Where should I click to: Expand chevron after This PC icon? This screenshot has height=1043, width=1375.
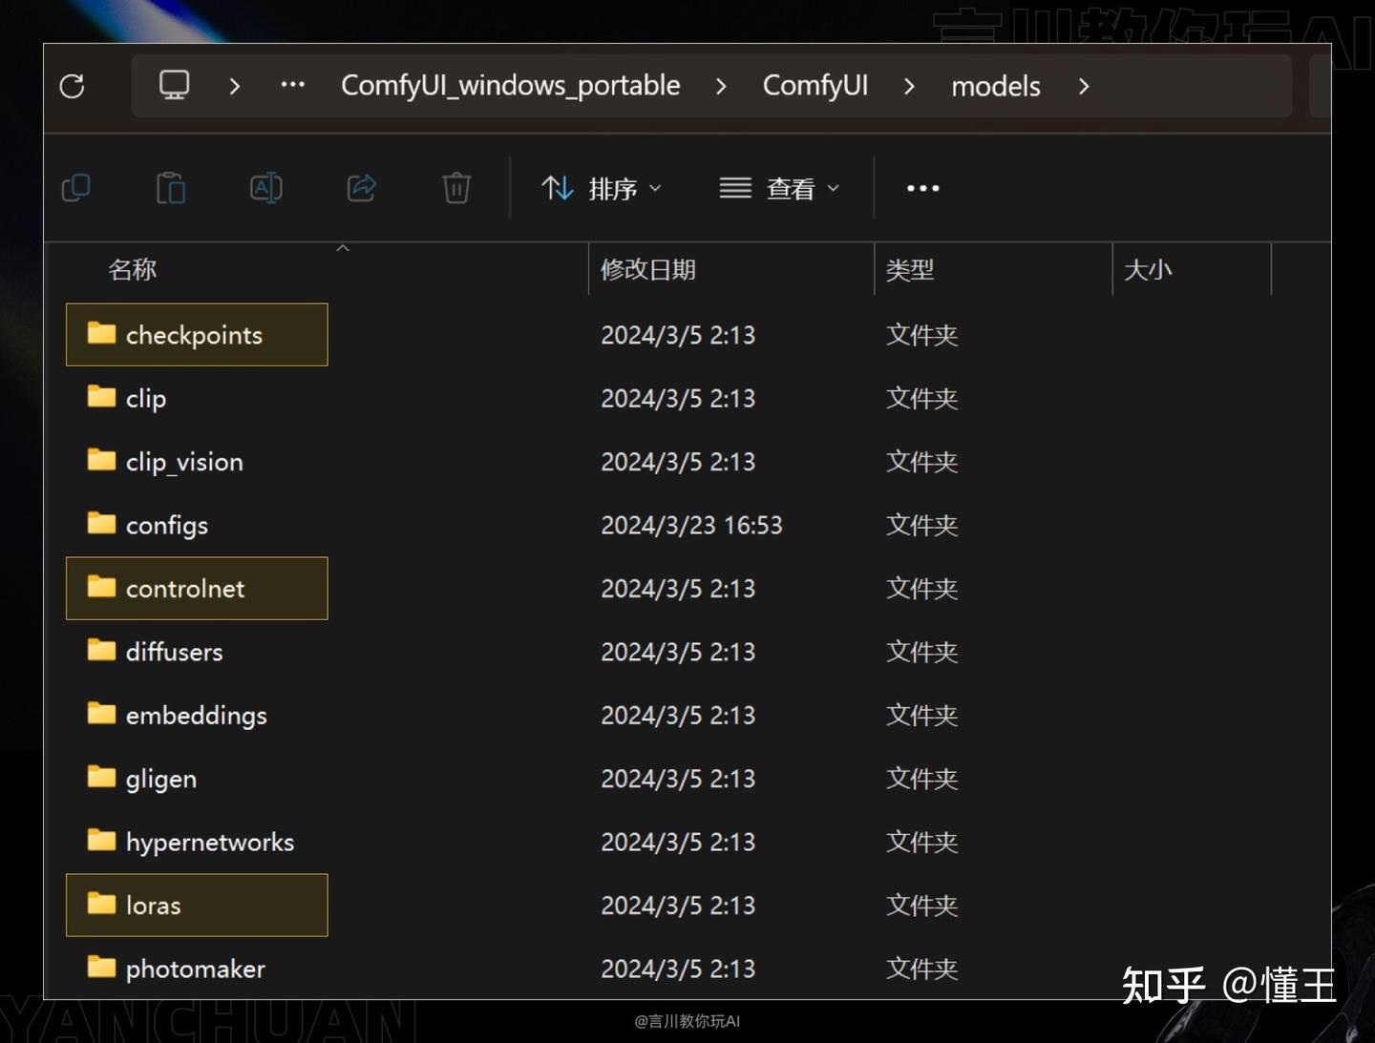[x=235, y=86]
